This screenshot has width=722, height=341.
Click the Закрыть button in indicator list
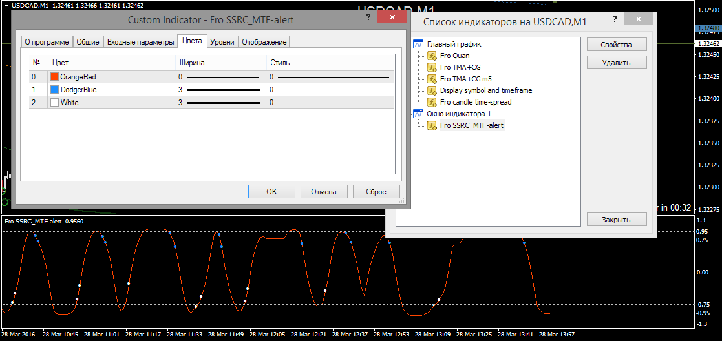tap(617, 220)
